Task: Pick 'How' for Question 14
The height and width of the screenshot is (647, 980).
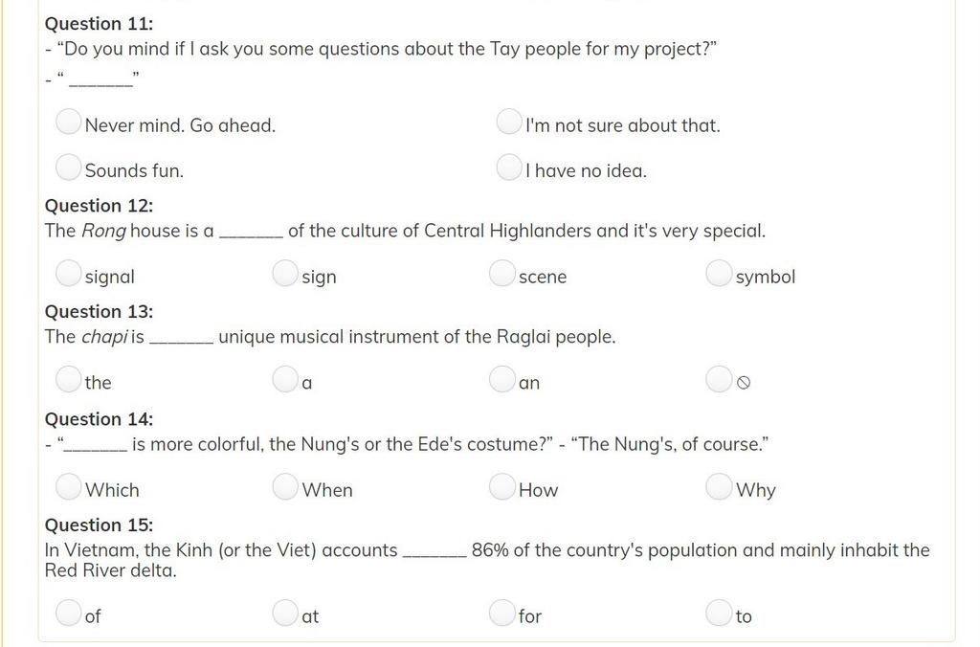Action: coord(501,486)
